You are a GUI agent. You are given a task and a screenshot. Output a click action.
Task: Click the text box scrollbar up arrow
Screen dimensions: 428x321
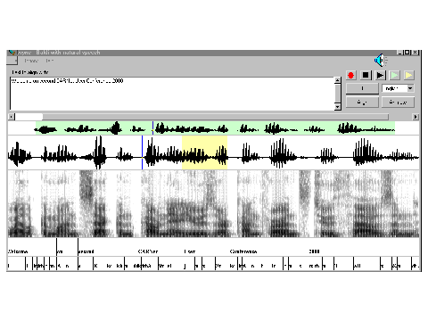[337, 80]
